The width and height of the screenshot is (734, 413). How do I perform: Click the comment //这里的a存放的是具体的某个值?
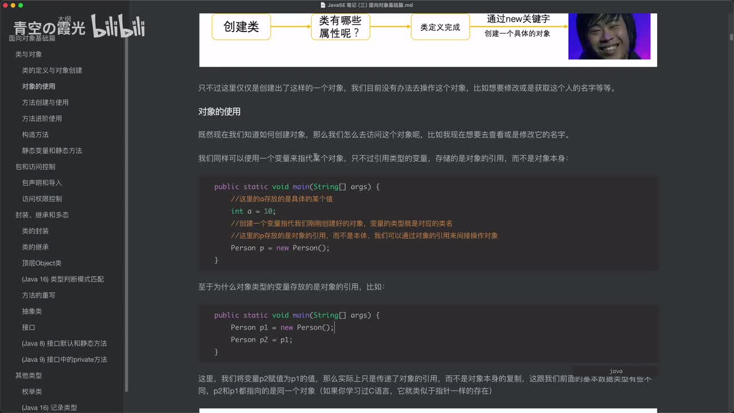click(282, 199)
